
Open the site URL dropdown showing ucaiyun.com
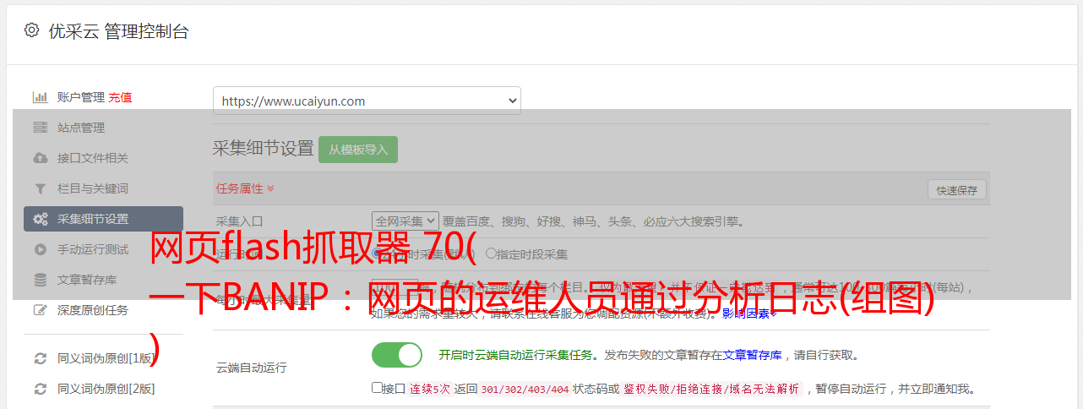pos(367,101)
